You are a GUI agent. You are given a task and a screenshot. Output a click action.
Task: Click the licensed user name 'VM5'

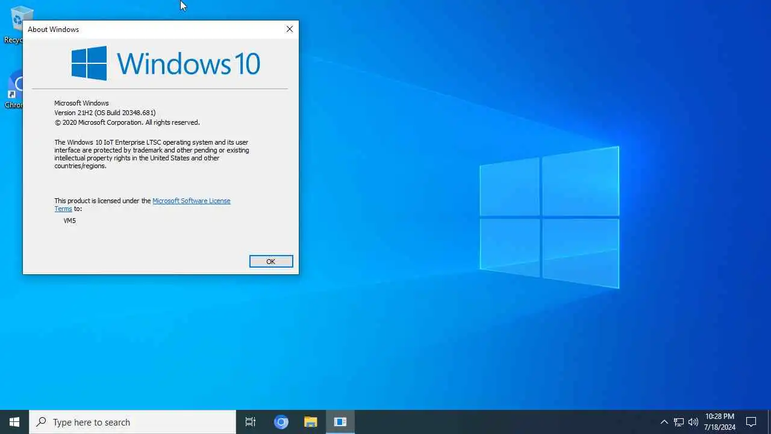[x=70, y=221]
